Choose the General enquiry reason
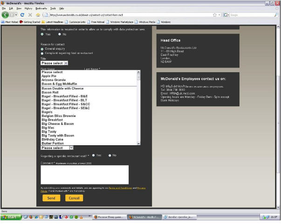This screenshot has width=281, height=224. click(42, 49)
